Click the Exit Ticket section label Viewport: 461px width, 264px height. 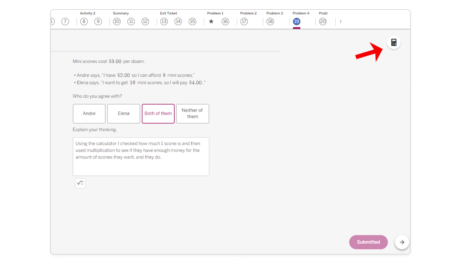169,13
